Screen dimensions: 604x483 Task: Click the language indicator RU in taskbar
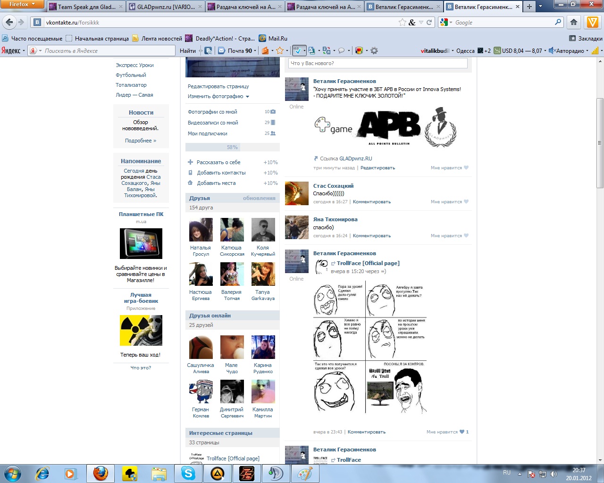(507, 472)
